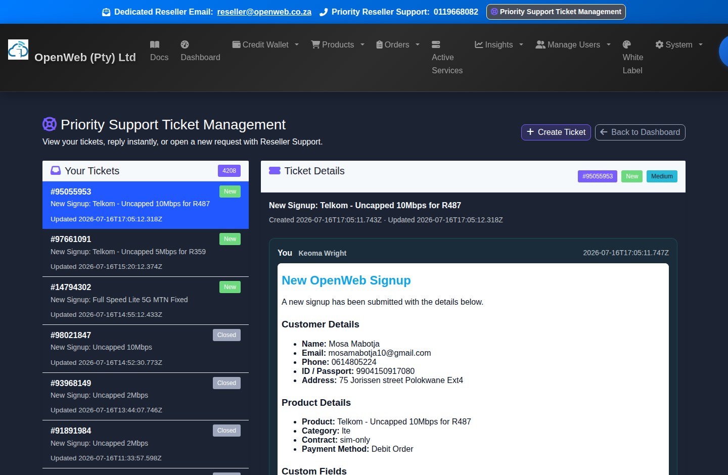Expand the Insights dropdown arrow
The image size is (728, 475).
[521, 44]
